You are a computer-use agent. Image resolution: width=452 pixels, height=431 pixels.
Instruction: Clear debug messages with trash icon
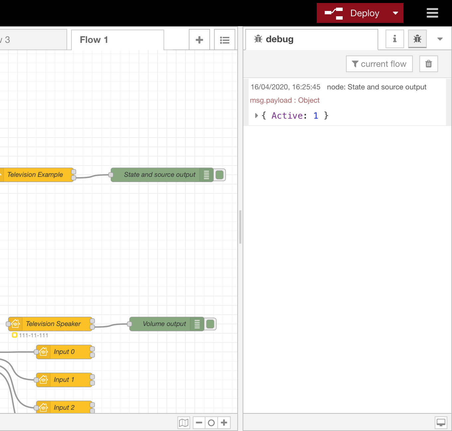(429, 64)
